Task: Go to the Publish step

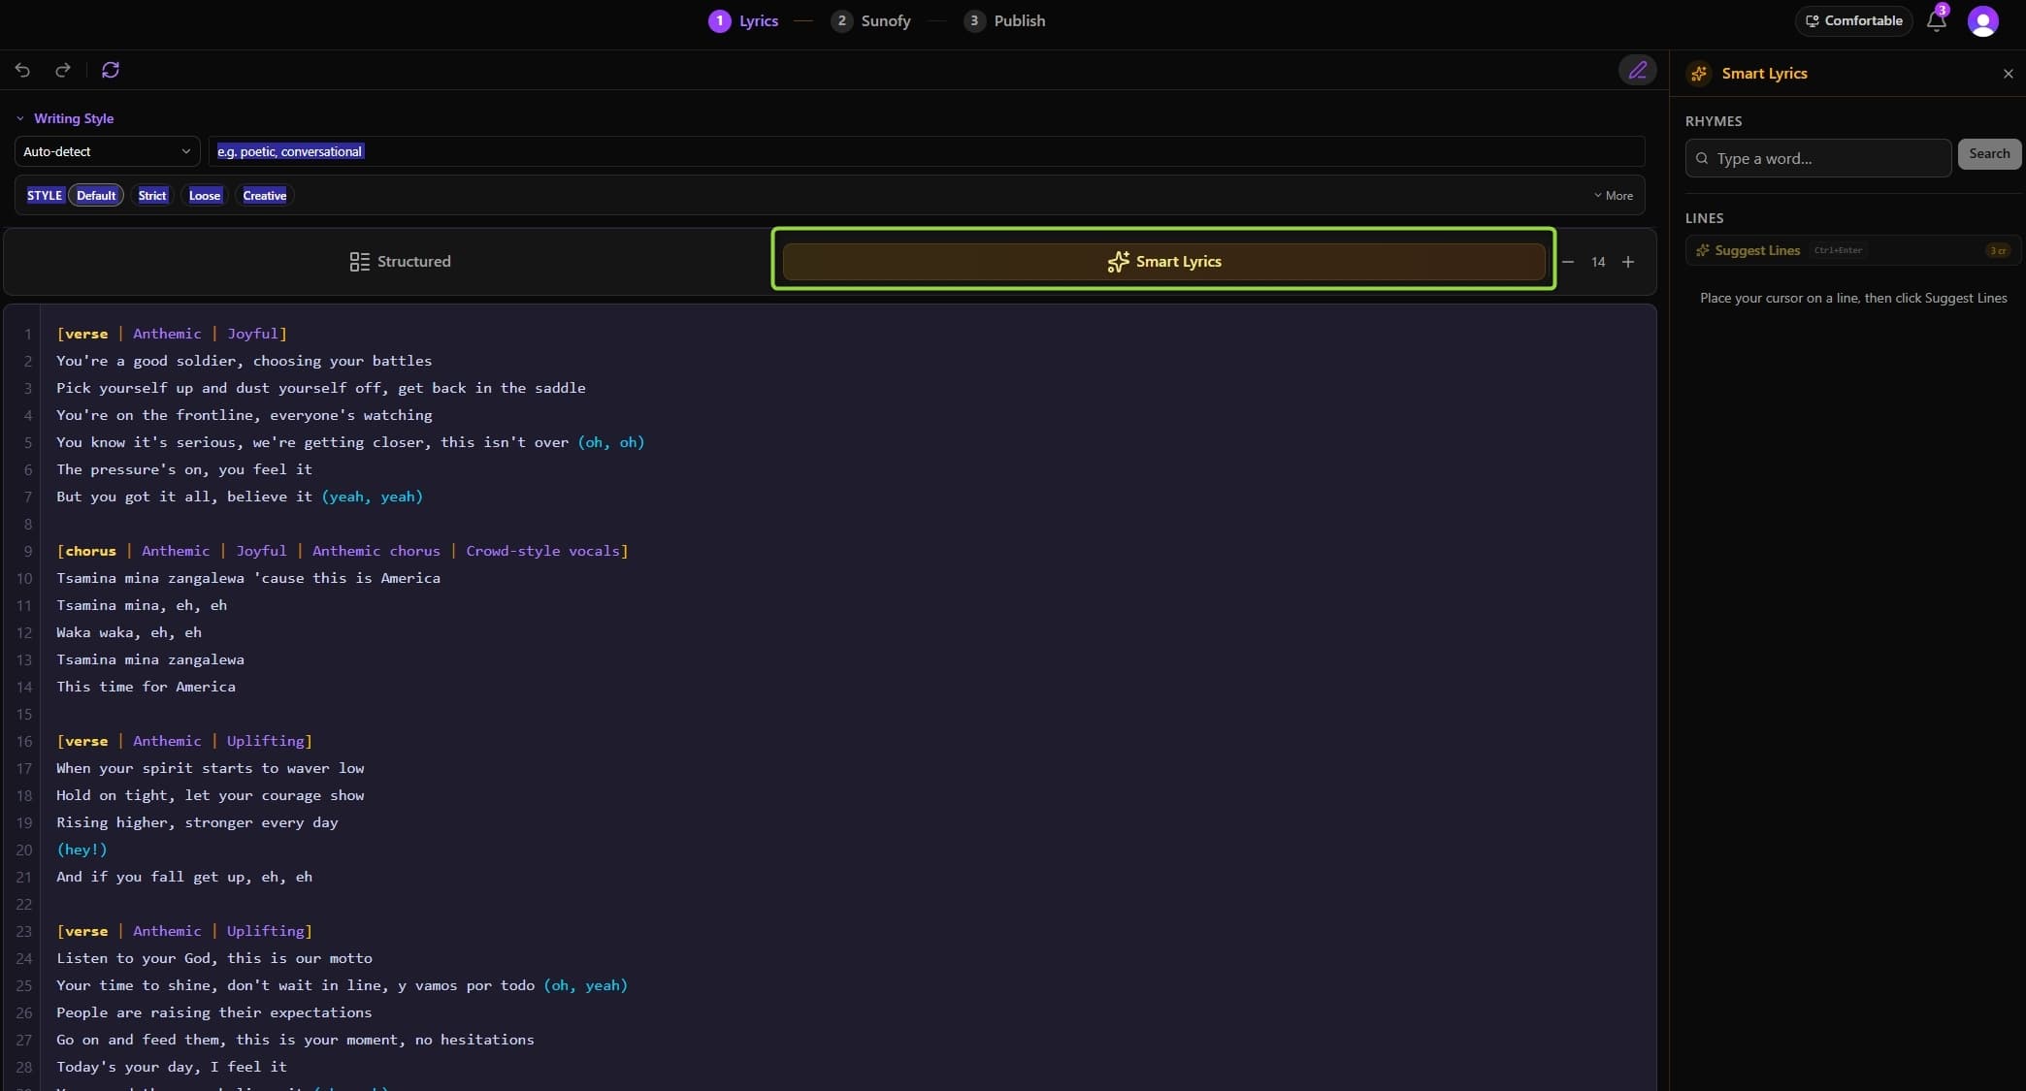Action: point(1004,20)
